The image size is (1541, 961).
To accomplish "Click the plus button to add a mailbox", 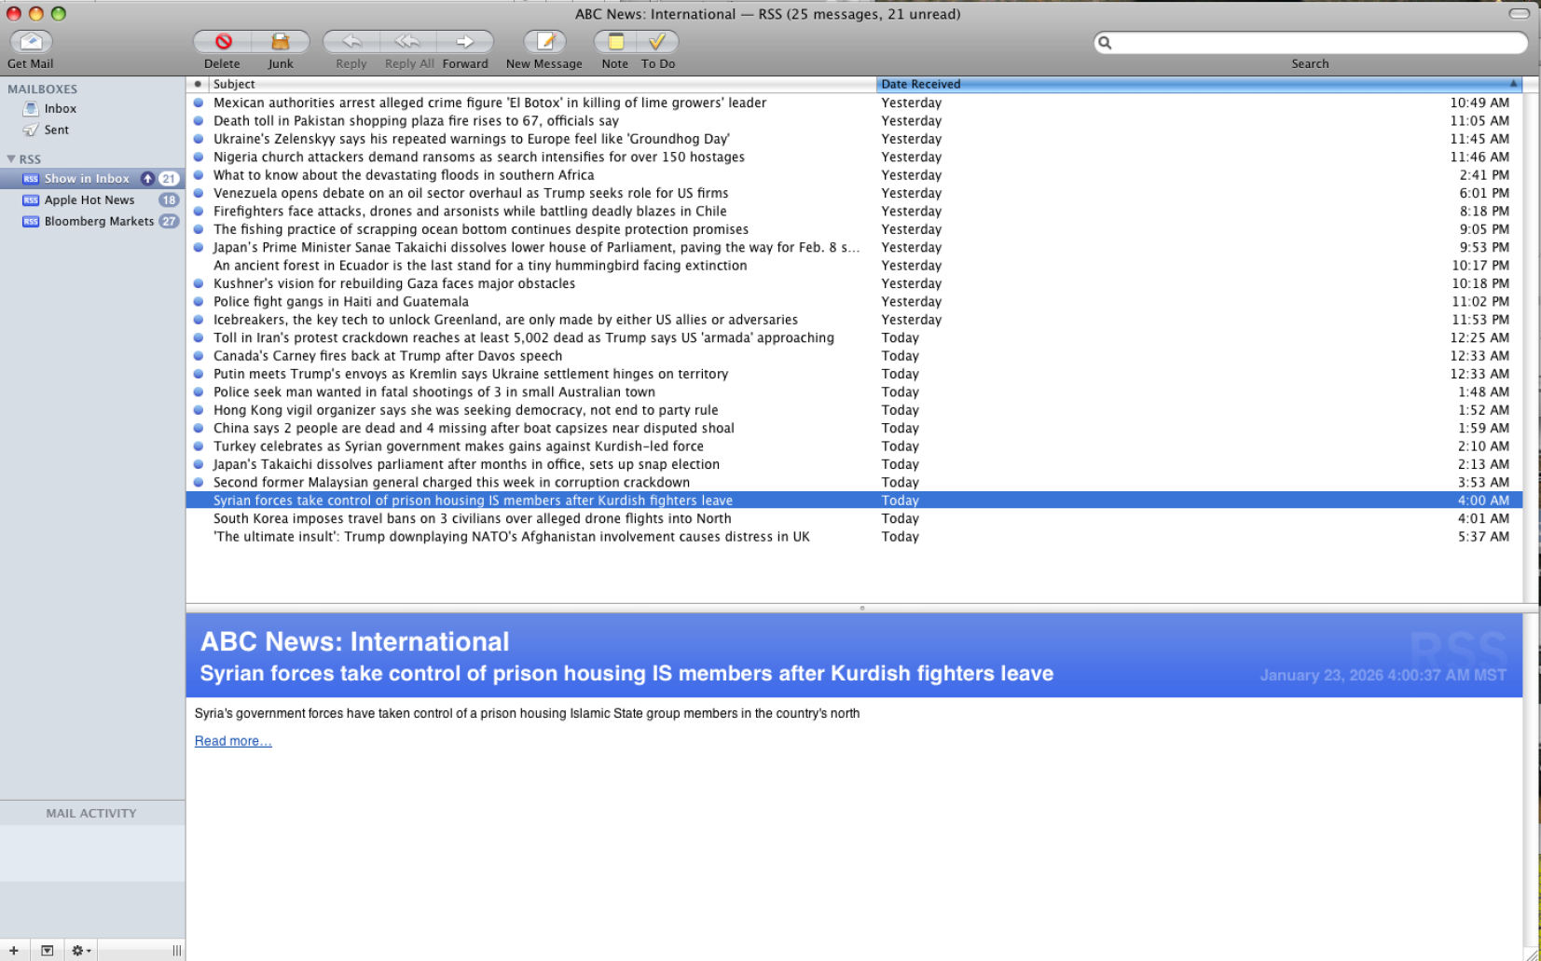I will [13, 951].
